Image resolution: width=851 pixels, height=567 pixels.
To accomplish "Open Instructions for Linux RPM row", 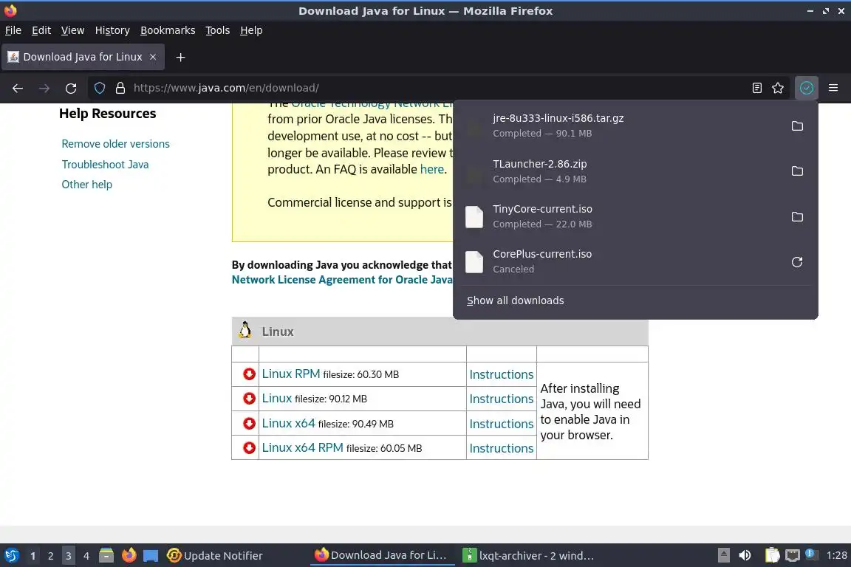I will point(502,374).
